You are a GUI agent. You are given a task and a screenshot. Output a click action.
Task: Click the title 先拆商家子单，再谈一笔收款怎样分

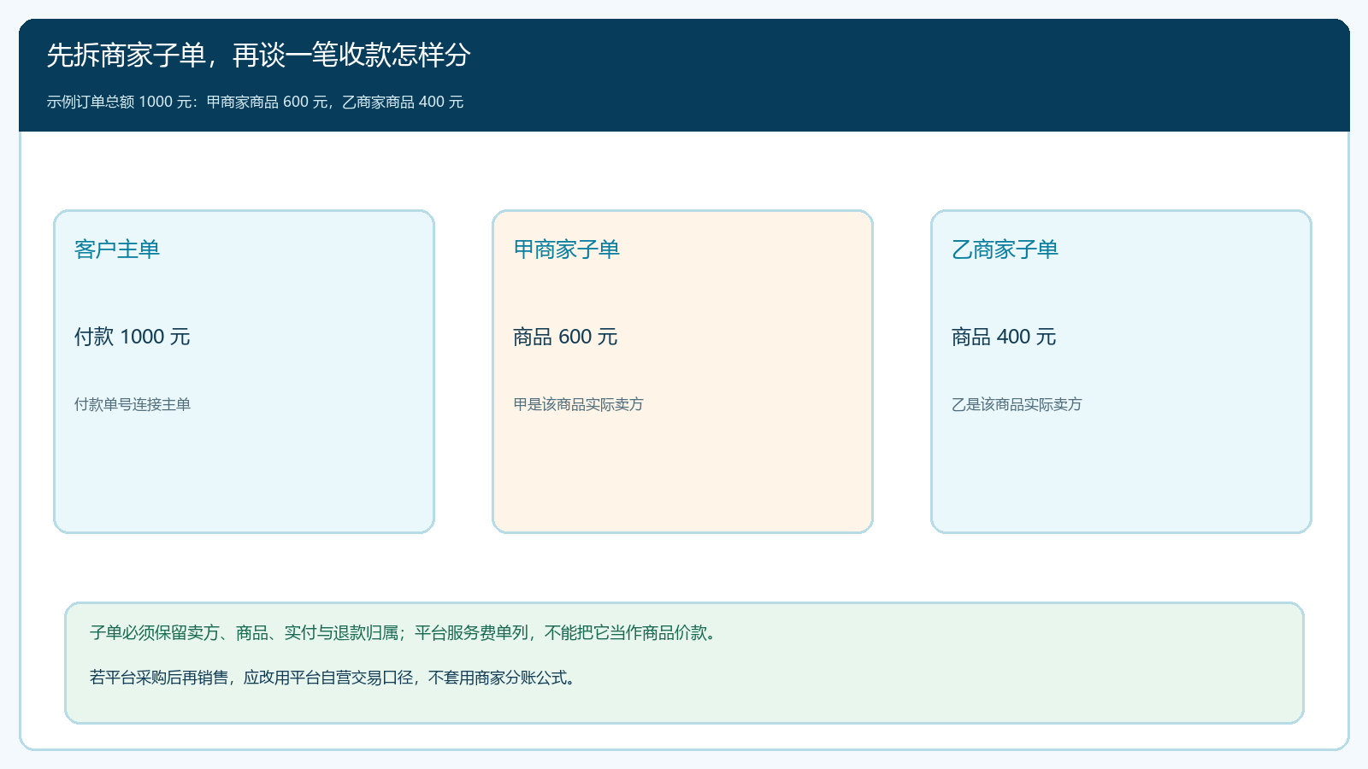coord(258,56)
